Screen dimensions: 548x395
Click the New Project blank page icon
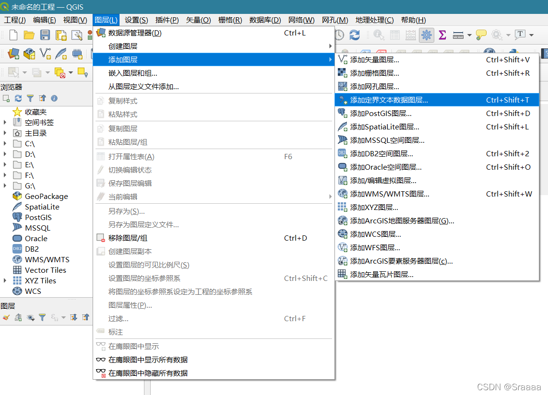point(13,35)
